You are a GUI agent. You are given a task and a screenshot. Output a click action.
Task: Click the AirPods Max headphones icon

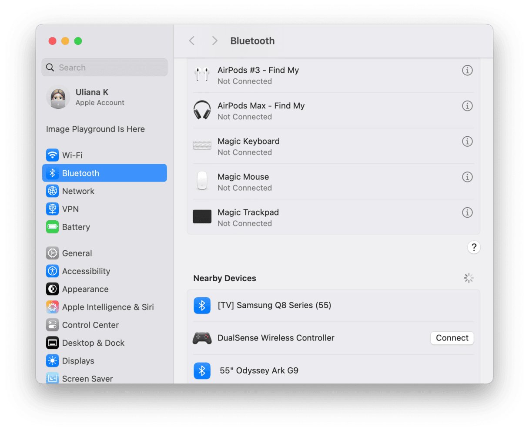tap(202, 110)
